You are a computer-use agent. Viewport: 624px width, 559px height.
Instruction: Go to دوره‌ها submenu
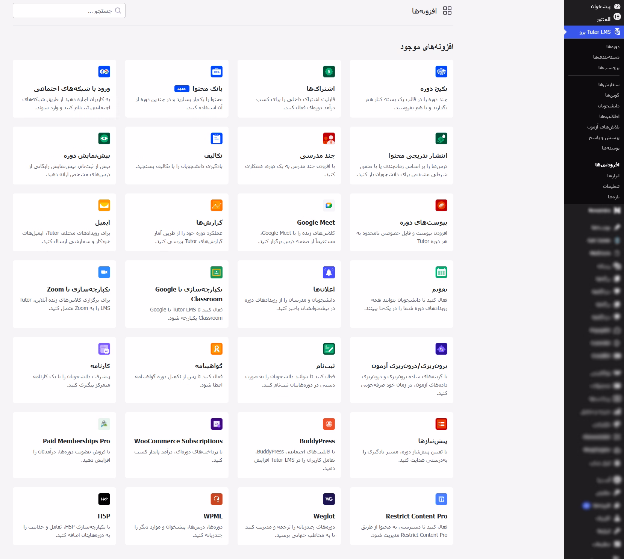pyautogui.click(x=612, y=47)
